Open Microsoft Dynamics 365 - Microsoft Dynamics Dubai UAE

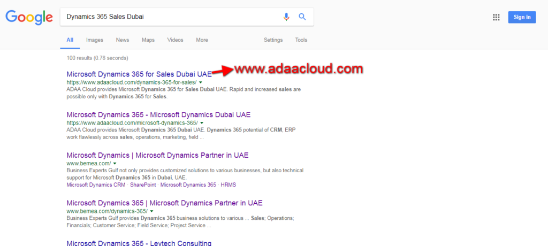pos(158,114)
